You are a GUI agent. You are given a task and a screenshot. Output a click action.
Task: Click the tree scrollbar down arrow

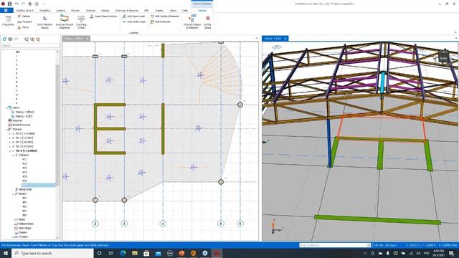point(57,238)
